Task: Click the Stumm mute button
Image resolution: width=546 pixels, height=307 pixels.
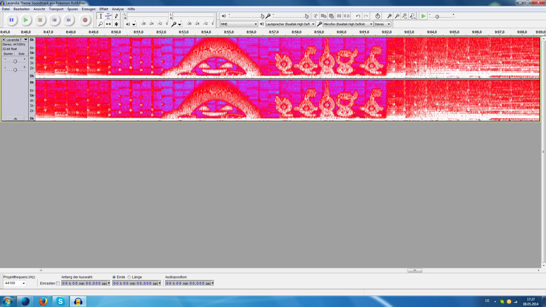Action: [x=8, y=54]
